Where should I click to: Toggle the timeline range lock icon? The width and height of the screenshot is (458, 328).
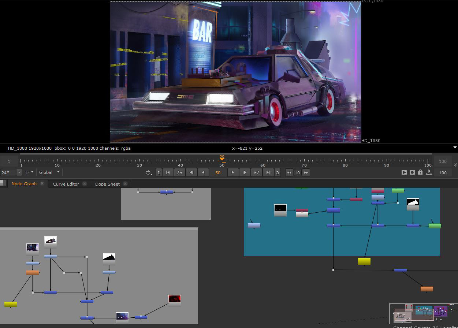[x=420, y=172]
